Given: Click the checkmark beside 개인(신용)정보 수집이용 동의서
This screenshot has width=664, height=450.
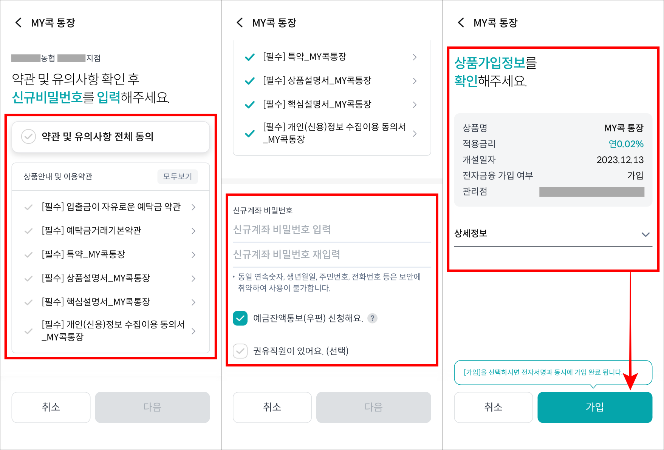Looking at the screenshot, I should pos(249,133).
